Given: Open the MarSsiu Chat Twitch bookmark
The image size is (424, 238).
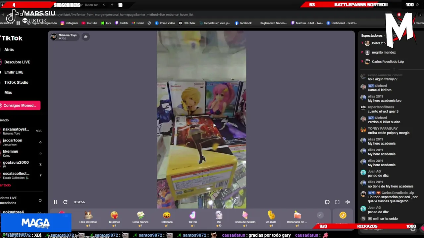Looking at the screenshot, I should coord(307,23).
